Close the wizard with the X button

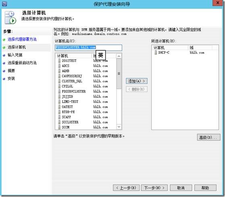pyautogui.click(x=217, y=3)
